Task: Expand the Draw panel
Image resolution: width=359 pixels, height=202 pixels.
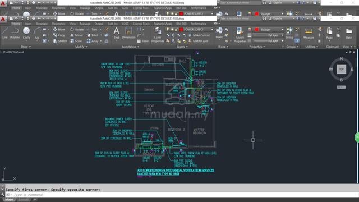Action: tap(26, 47)
